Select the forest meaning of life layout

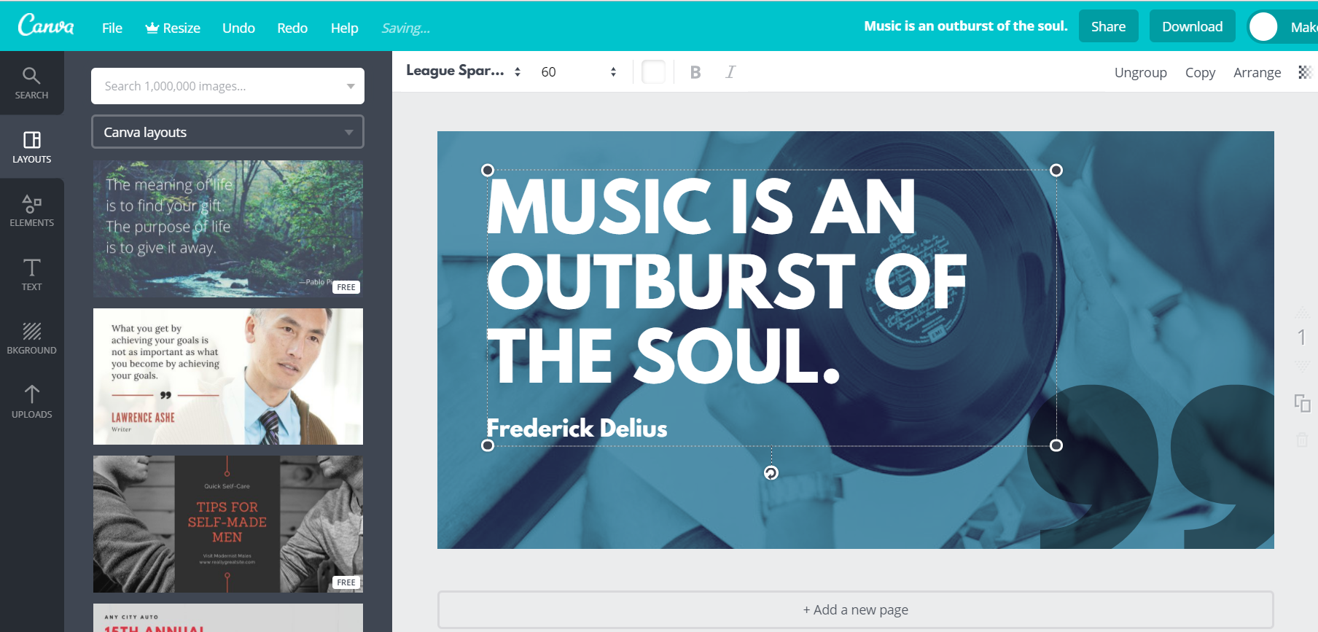[227, 229]
